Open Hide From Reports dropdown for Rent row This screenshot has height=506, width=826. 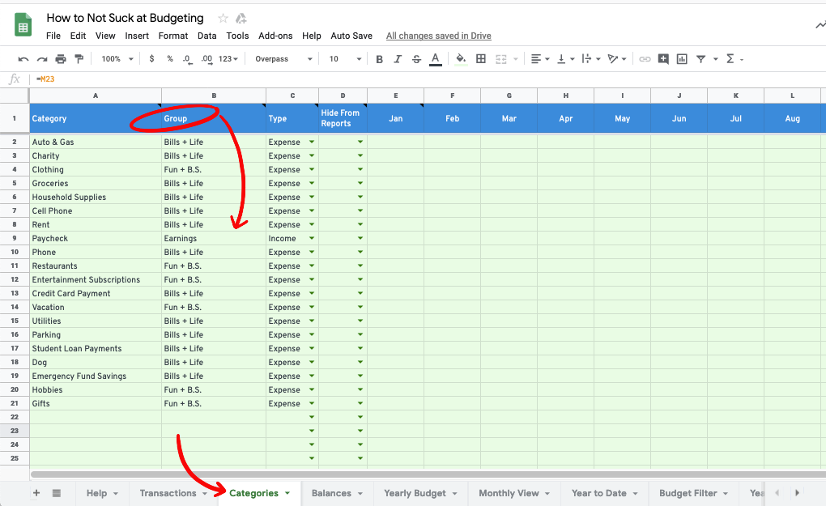coord(360,224)
